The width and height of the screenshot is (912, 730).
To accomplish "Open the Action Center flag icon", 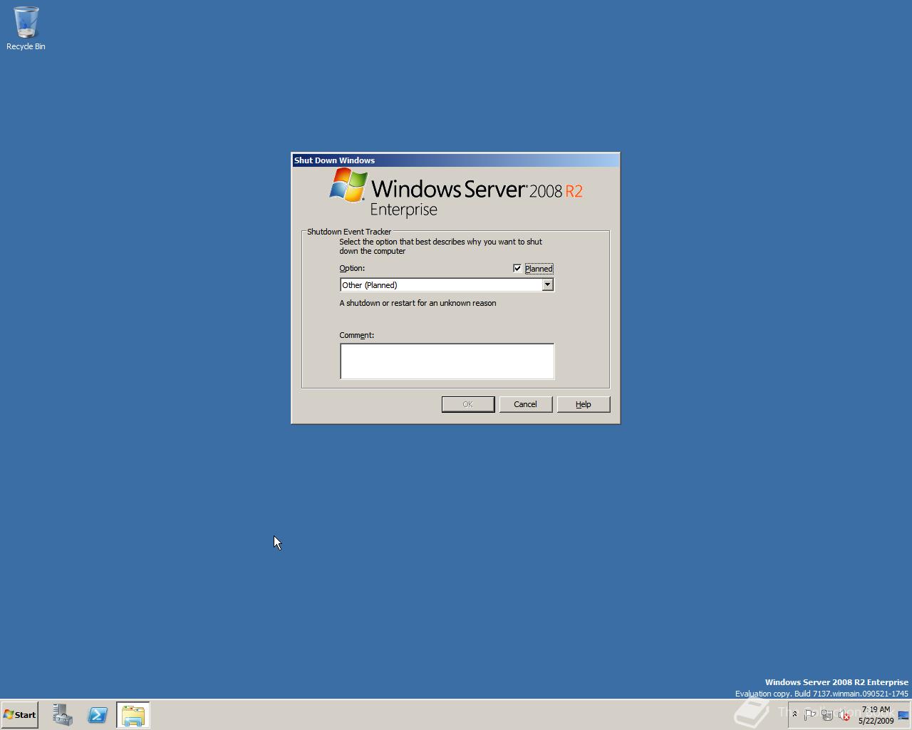I will pos(810,715).
